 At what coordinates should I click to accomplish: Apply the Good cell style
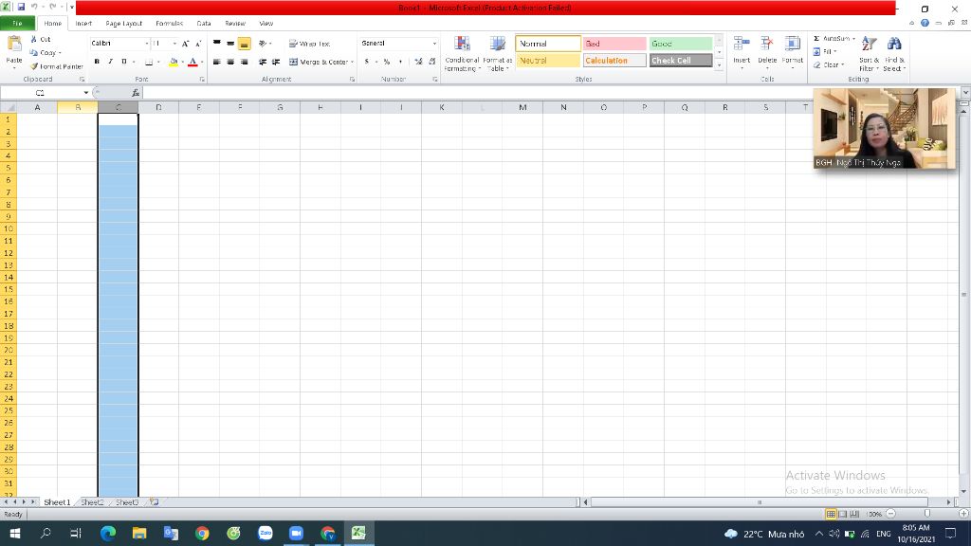(x=680, y=44)
